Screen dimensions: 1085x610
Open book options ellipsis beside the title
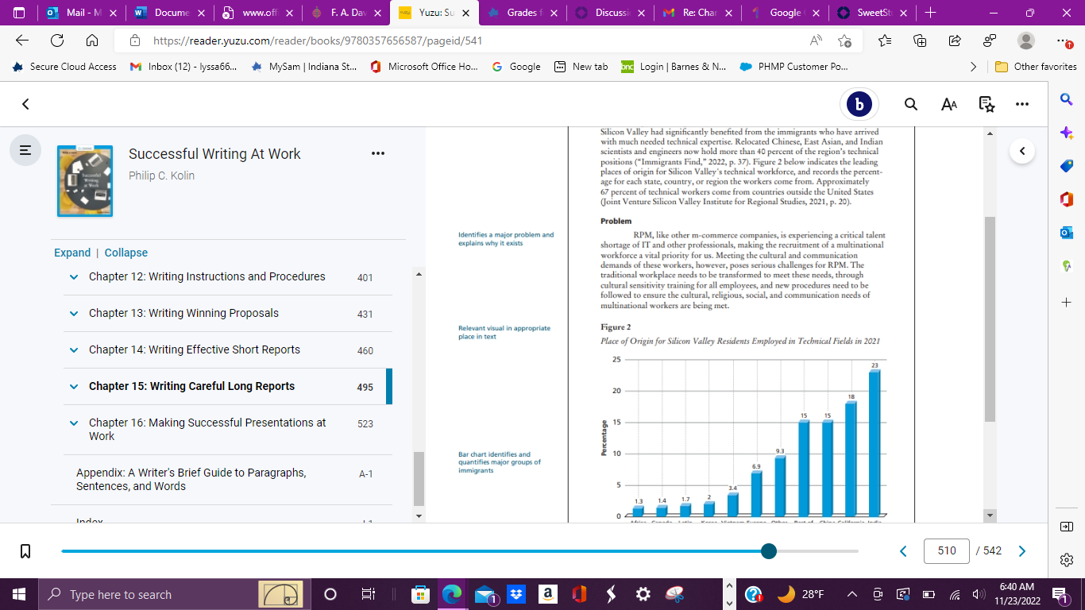tap(378, 153)
